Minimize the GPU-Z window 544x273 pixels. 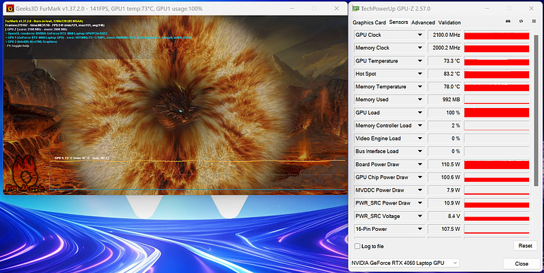(487, 9)
